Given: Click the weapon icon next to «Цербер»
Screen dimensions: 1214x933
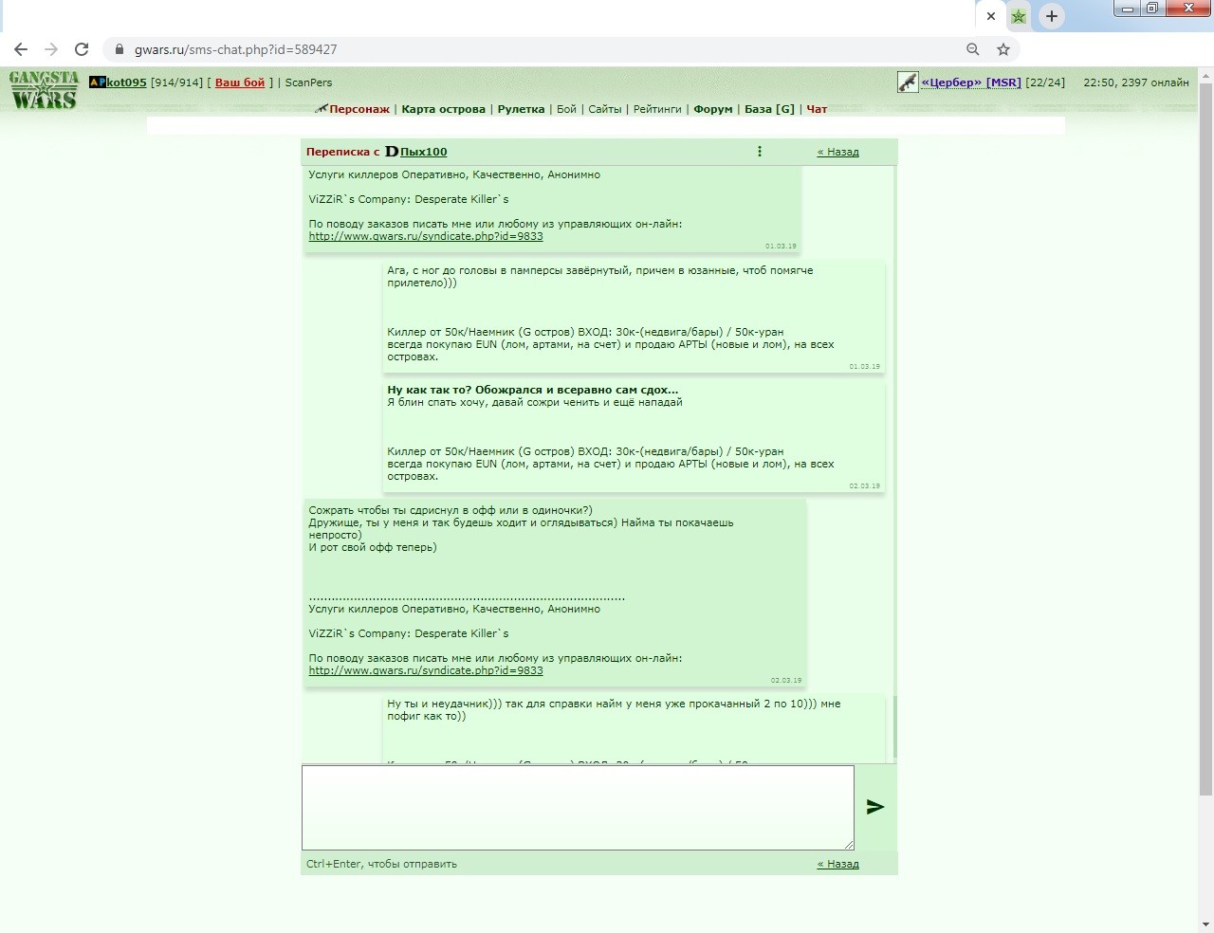Looking at the screenshot, I should click(908, 82).
